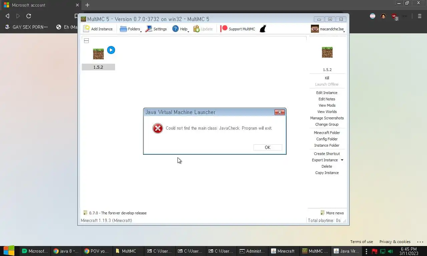
Task: Open View Worlds
Action: click(x=327, y=112)
